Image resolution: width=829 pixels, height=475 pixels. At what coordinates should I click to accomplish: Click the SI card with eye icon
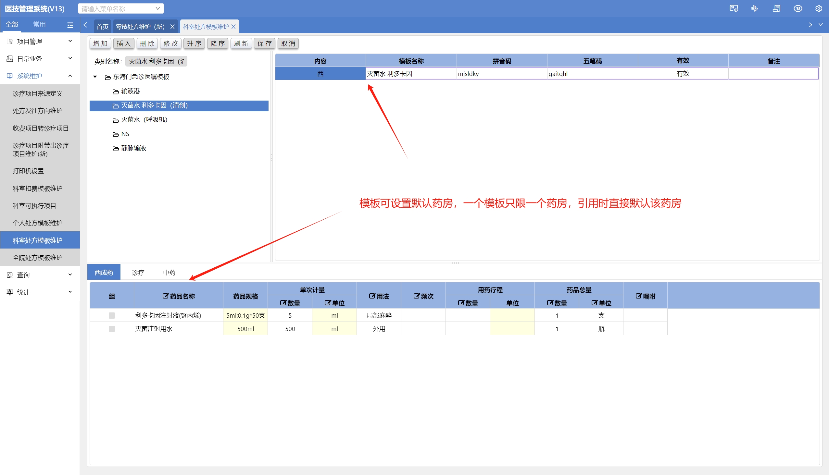tap(733, 9)
